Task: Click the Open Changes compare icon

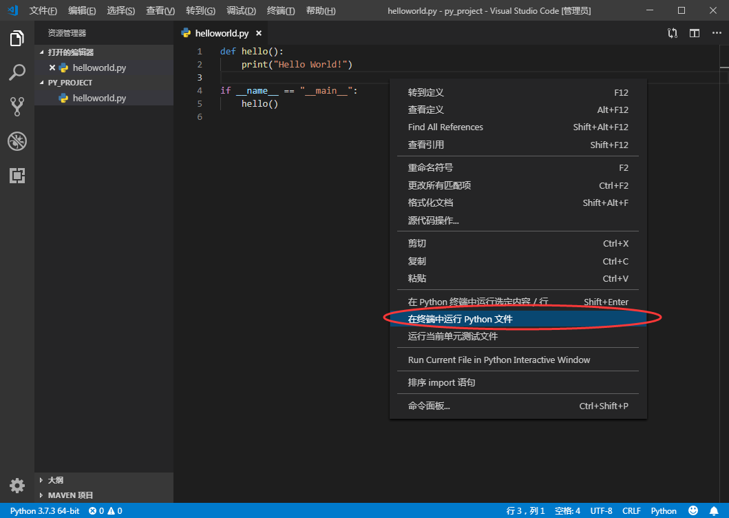Action: point(673,33)
